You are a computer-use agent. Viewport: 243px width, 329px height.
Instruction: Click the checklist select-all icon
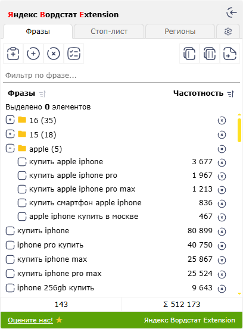point(74,54)
